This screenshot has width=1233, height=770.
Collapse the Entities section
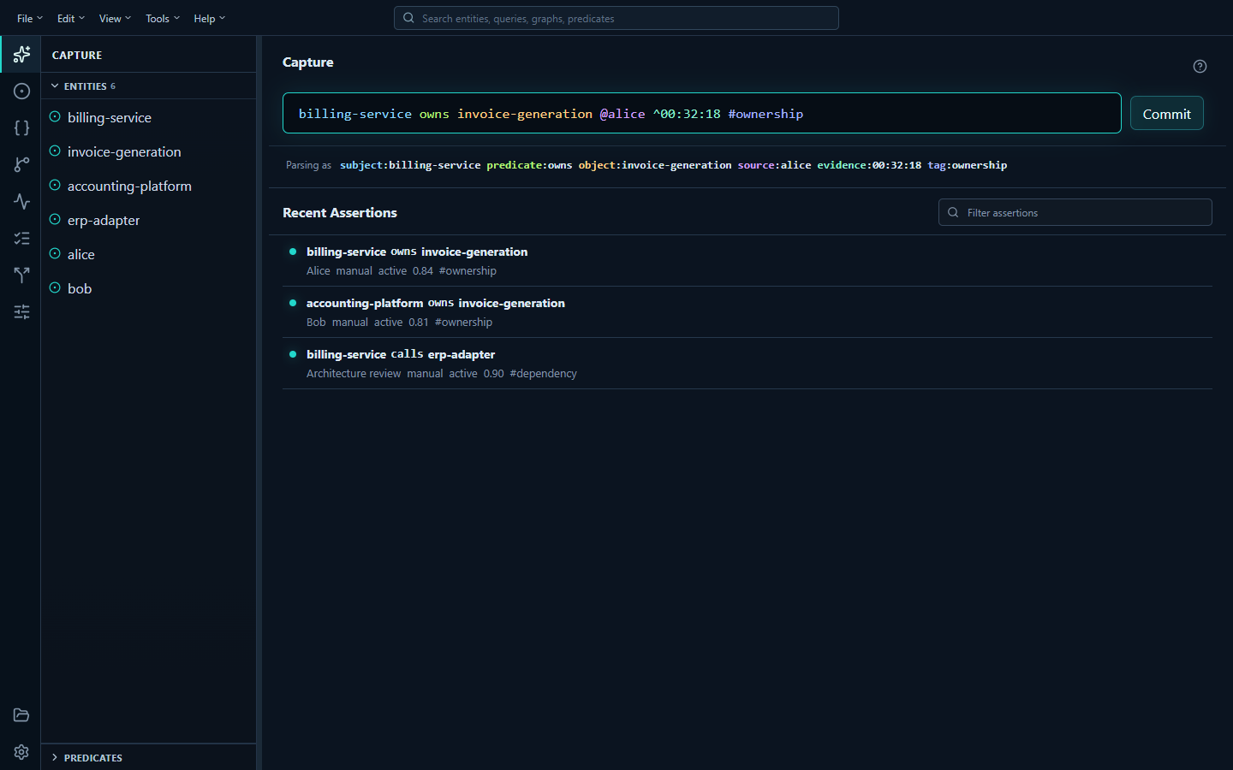[148, 86]
